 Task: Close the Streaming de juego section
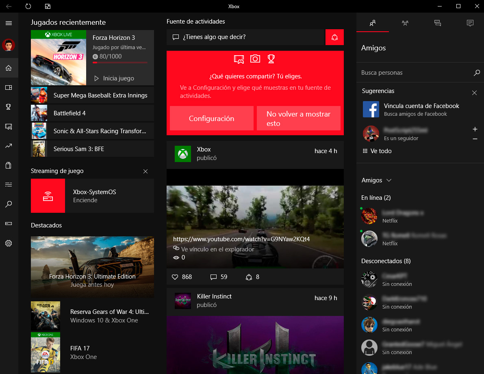145,171
